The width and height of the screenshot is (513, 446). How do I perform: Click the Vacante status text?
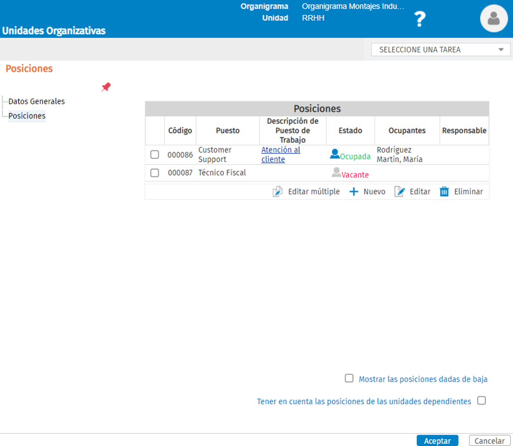[355, 175]
